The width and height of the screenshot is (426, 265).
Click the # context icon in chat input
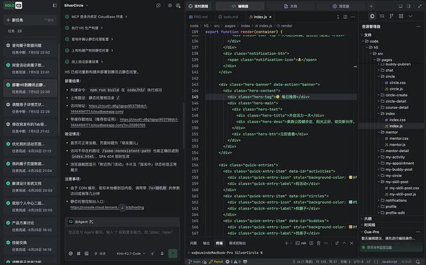pos(78,253)
